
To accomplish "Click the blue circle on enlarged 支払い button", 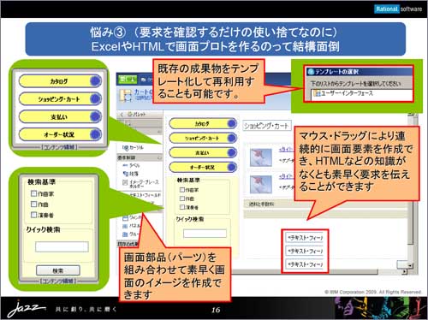I will click(x=95, y=116).
